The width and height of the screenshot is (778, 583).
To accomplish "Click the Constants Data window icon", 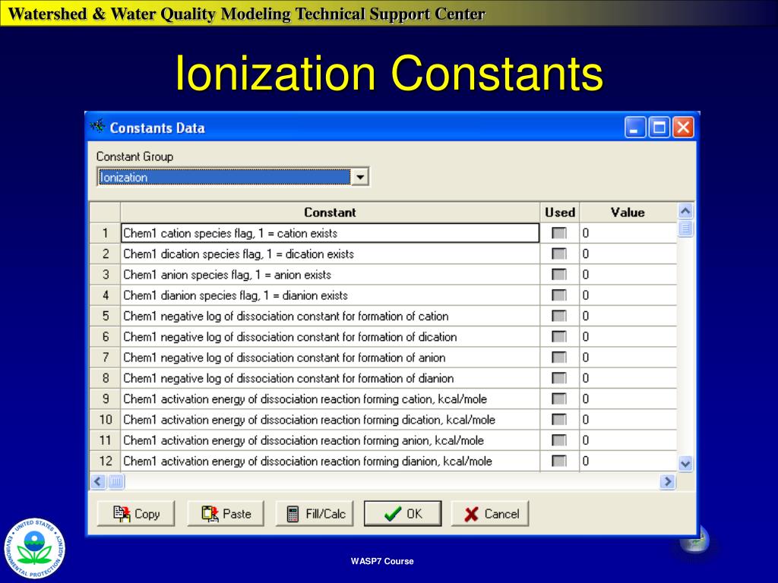I will 98,127.
